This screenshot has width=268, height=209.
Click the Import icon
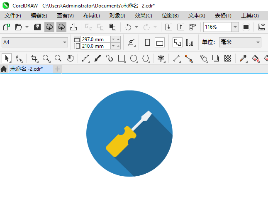(x=169, y=27)
